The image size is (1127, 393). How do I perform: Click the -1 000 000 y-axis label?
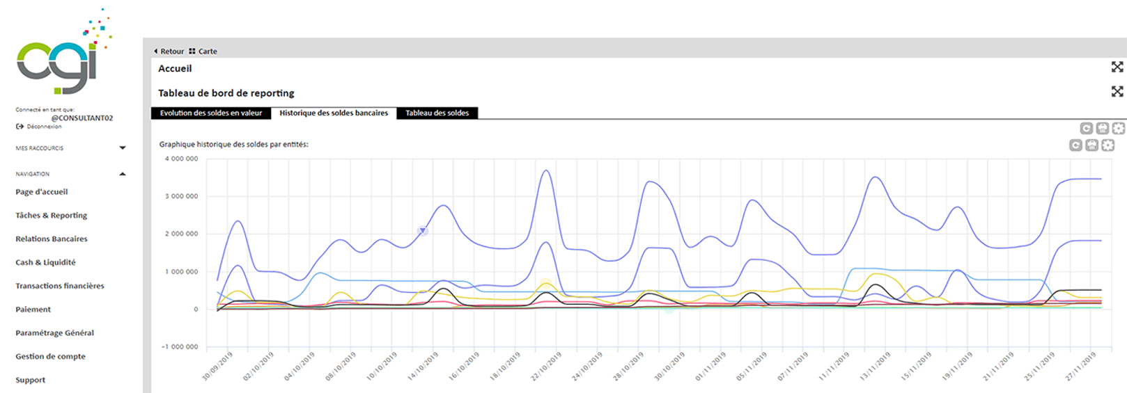180,346
